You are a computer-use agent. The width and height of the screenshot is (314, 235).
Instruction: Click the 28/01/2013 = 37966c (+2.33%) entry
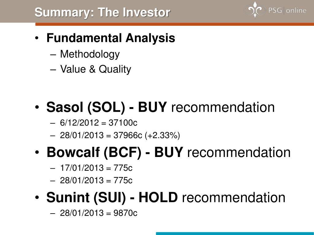click(120, 135)
